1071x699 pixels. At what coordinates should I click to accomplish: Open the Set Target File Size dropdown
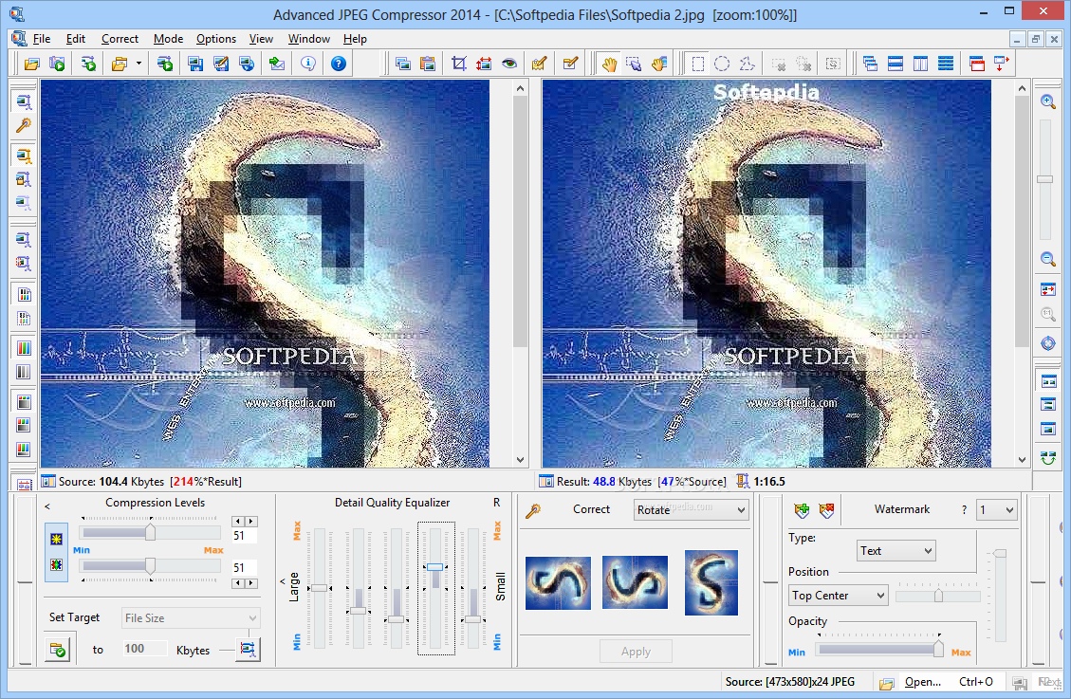pos(191,617)
